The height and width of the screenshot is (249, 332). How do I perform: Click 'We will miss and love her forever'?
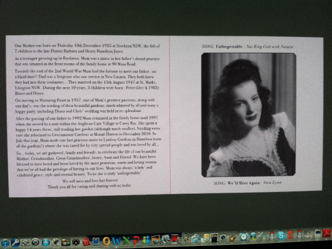click(90, 181)
